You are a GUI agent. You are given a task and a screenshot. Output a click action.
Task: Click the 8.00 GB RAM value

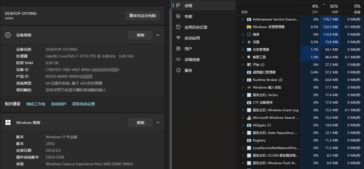coord(52,63)
